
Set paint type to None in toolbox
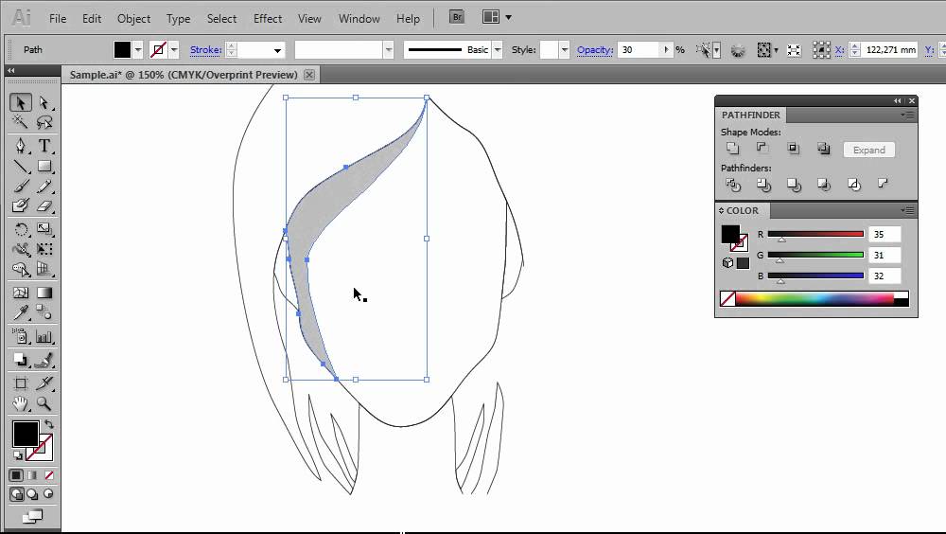48,475
